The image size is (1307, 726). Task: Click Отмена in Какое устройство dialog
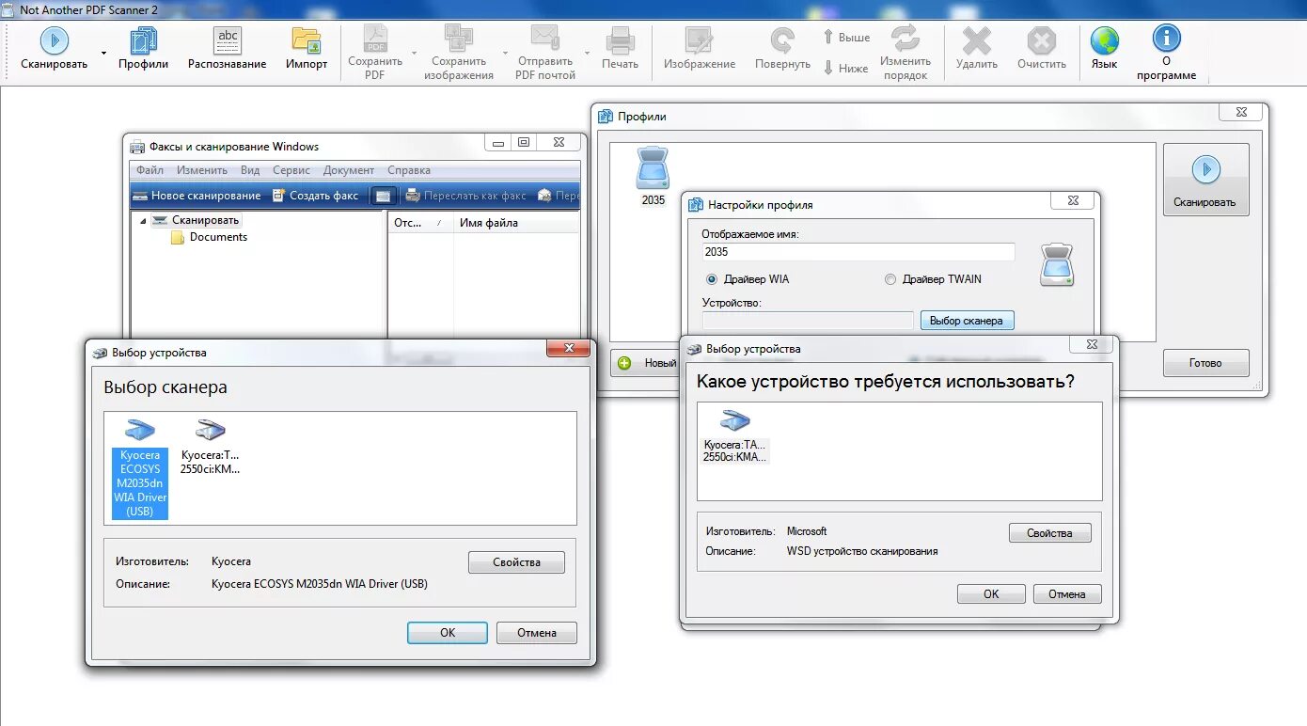point(1067,594)
